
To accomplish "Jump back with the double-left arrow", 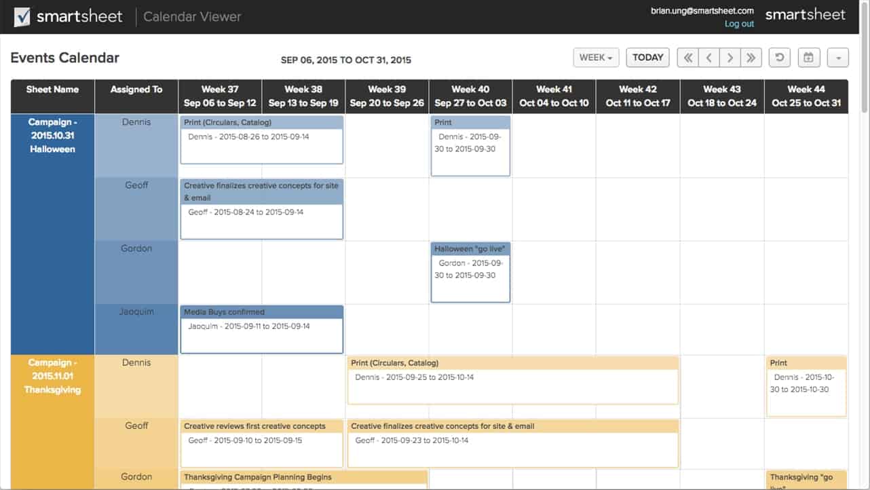I will (x=687, y=57).
